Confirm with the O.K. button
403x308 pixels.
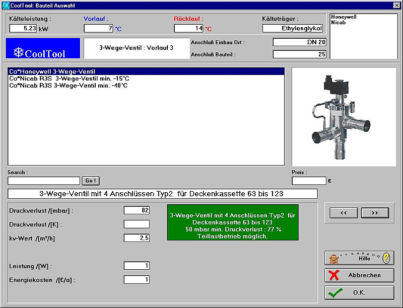359,292
